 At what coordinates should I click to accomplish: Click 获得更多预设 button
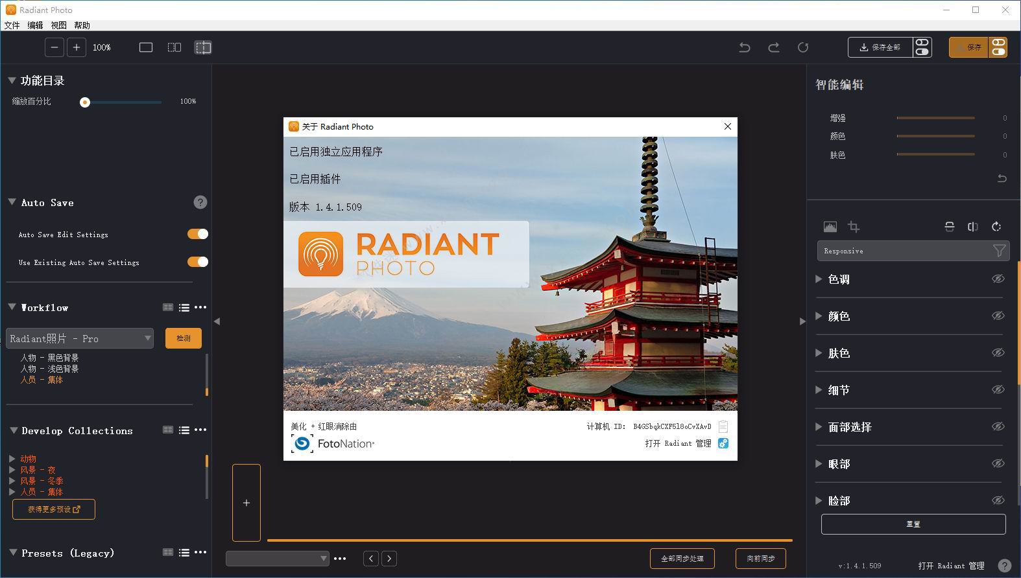click(x=54, y=509)
